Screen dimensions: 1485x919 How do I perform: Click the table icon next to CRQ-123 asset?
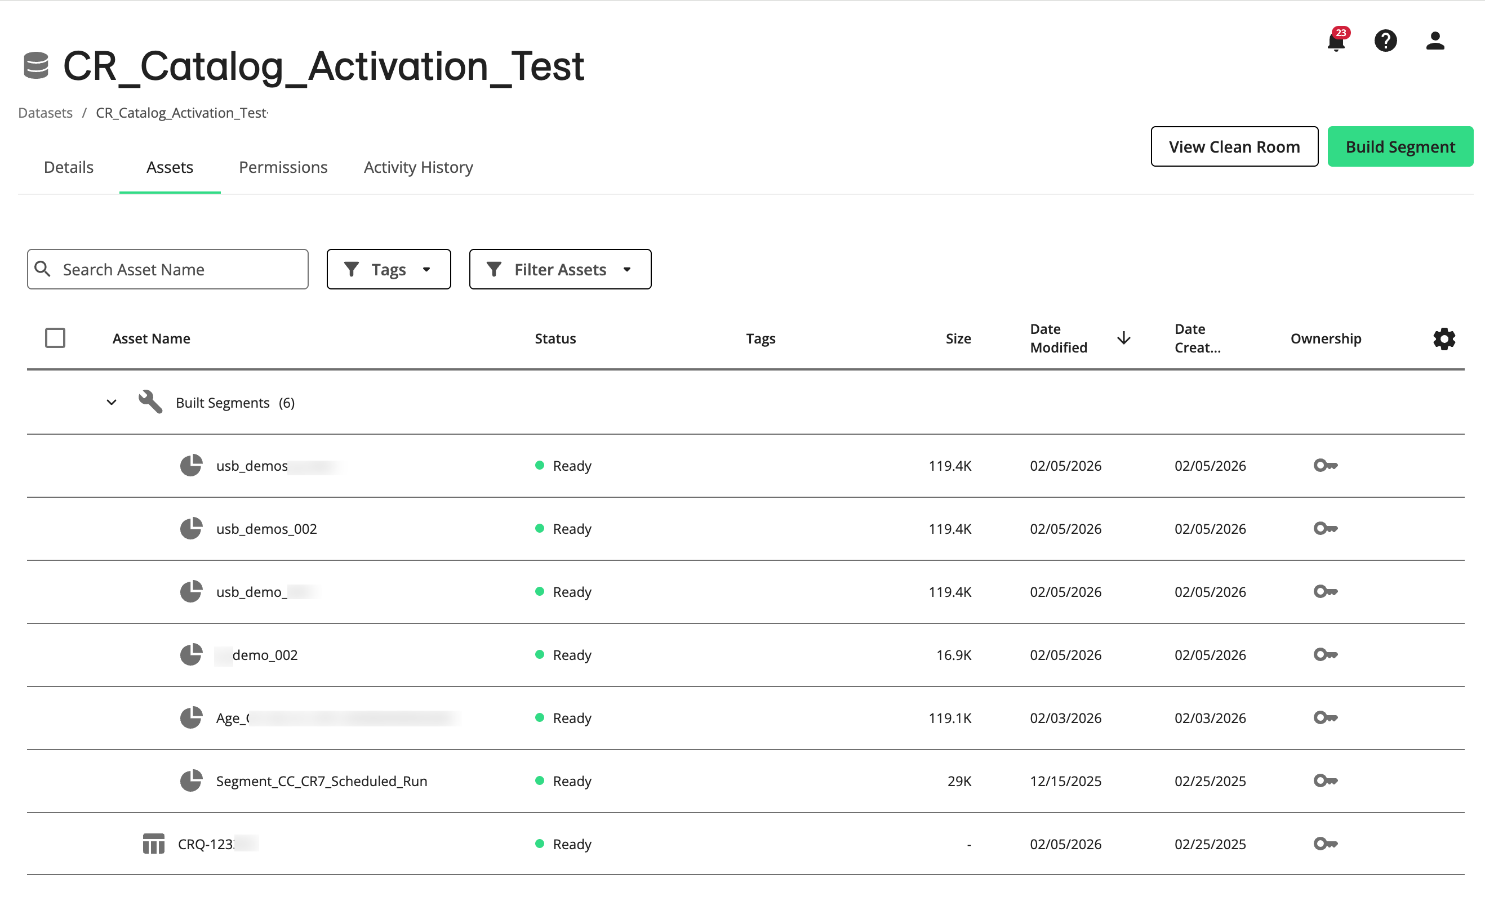click(153, 844)
